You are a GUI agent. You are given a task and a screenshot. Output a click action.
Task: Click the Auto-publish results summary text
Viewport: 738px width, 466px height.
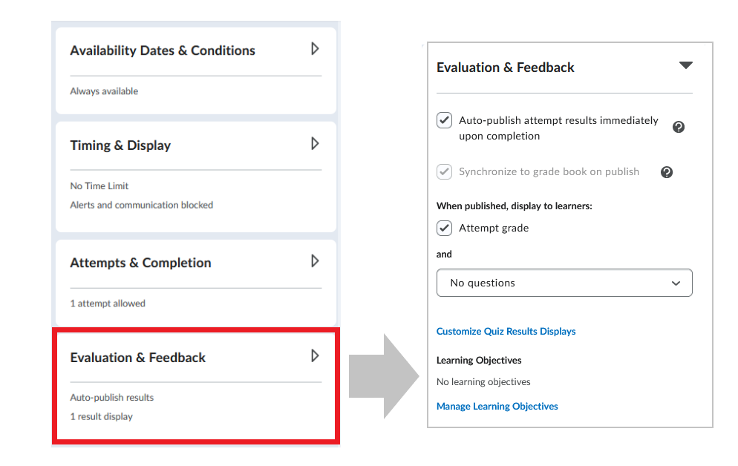(x=112, y=397)
